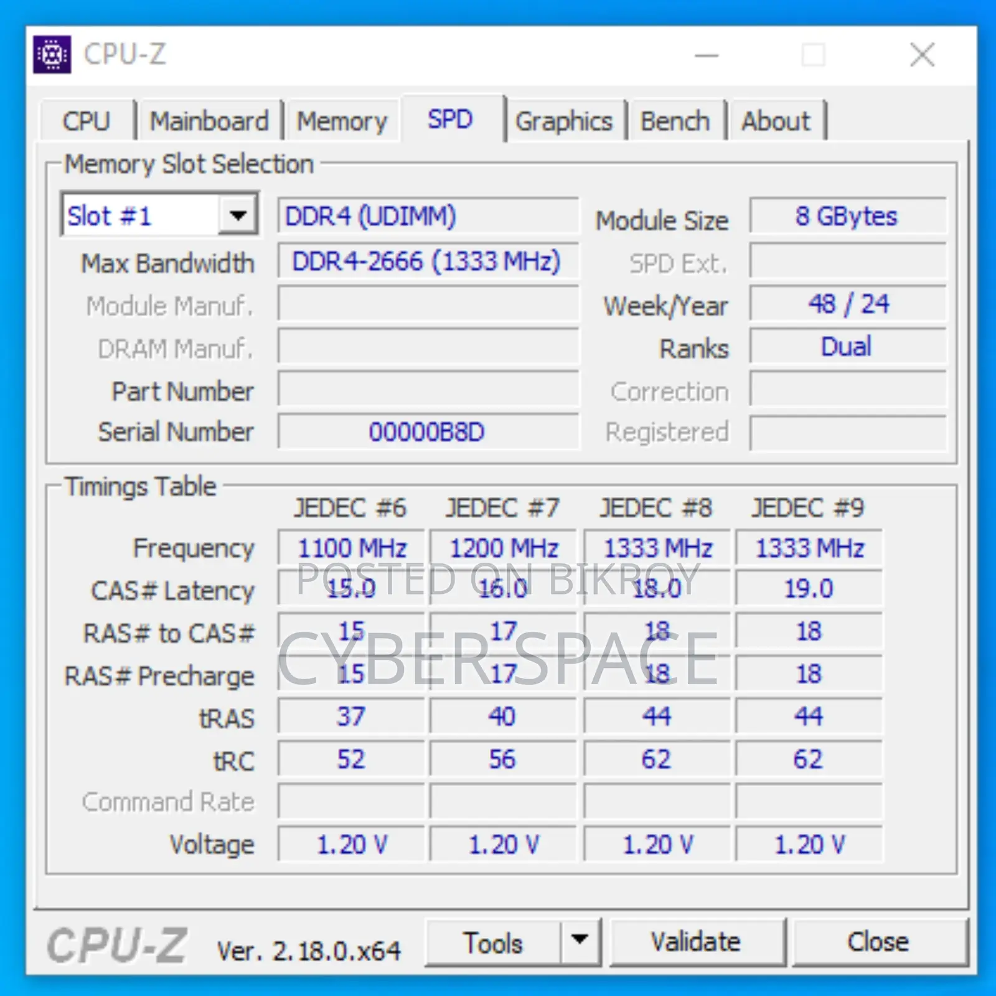Click the DDR4-2666 (1333 MHz) bandwidth value
The width and height of the screenshot is (996, 996).
coord(428,261)
